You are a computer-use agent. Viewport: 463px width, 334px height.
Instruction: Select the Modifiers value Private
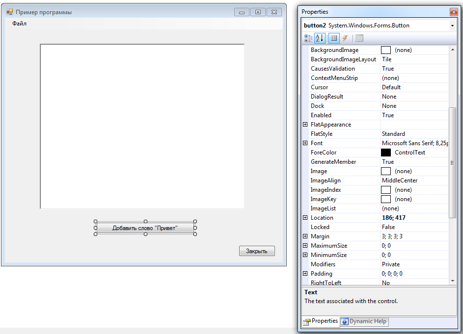point(391,264)
